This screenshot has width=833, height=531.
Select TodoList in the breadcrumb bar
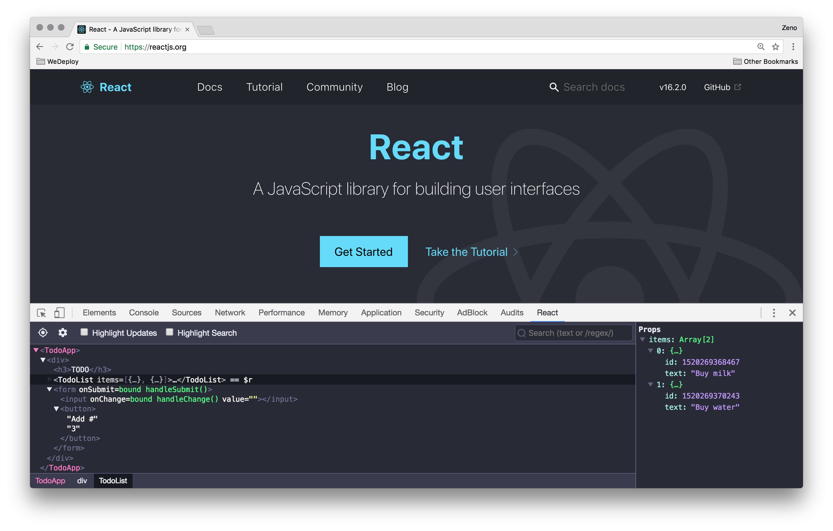click(113, 481)
